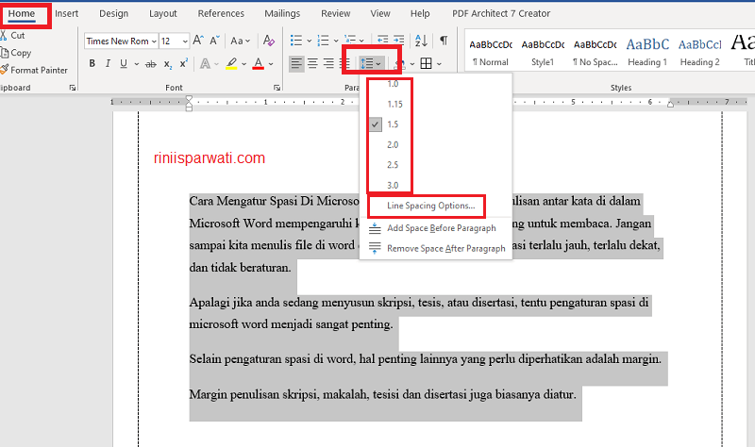Toggle Show/Hide paragraph marks
The height and width of the screenshot is (447, 755).
point(444,41)
